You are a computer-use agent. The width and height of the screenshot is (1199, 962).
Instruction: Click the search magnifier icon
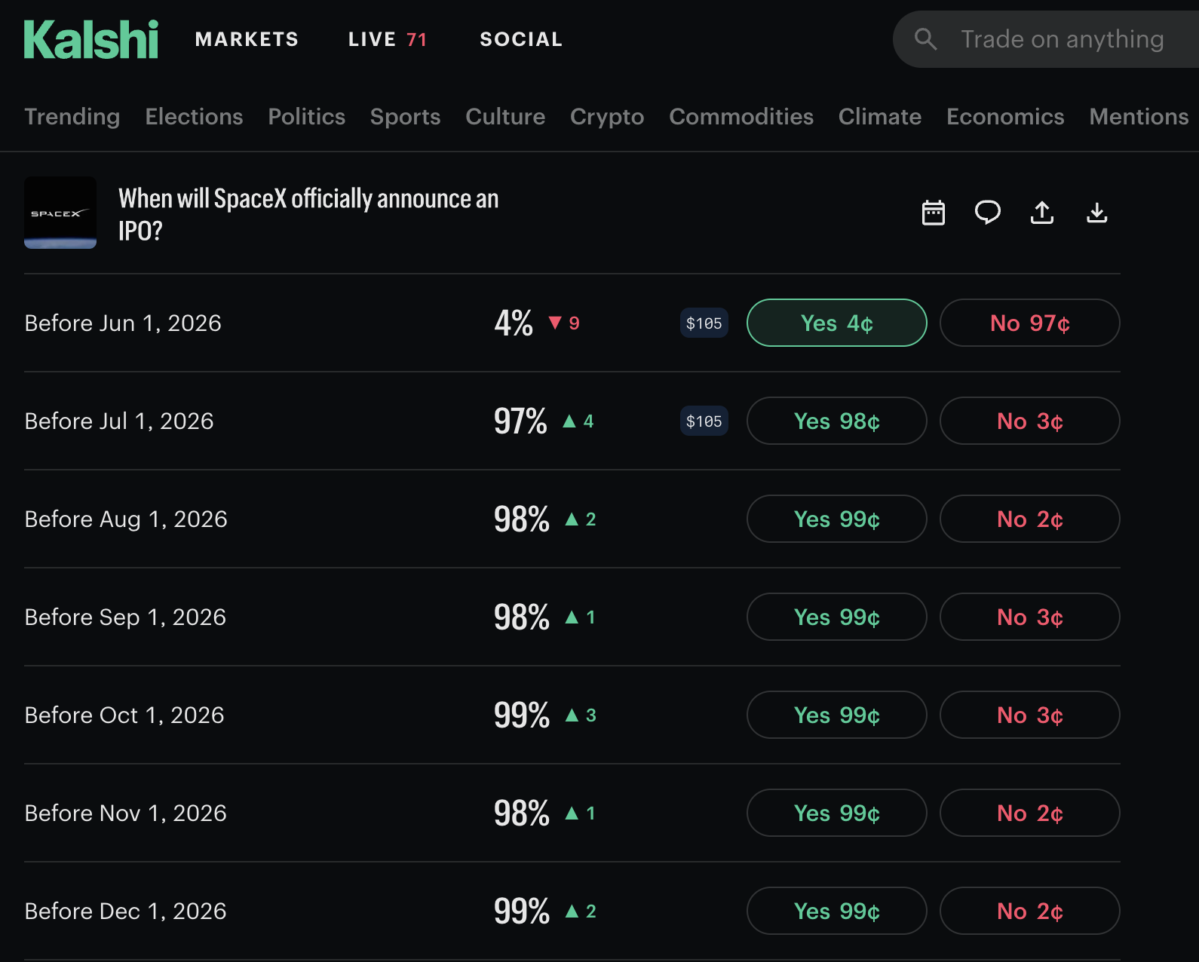925,39
